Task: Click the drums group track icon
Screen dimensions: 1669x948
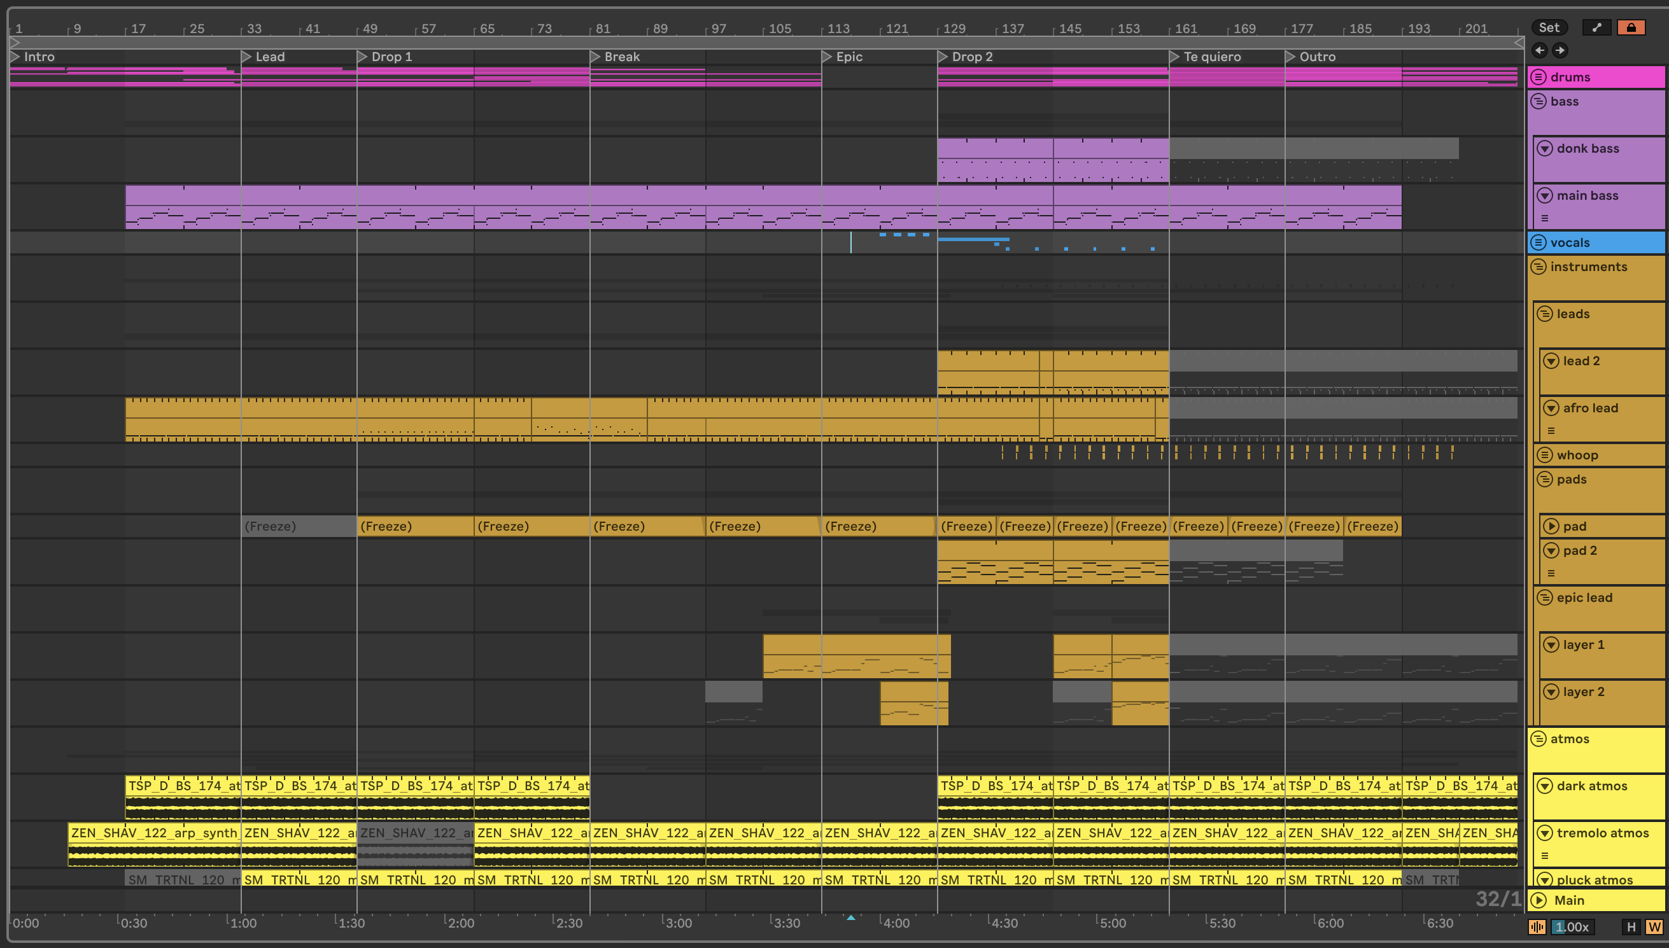Action: point(1538,77)
